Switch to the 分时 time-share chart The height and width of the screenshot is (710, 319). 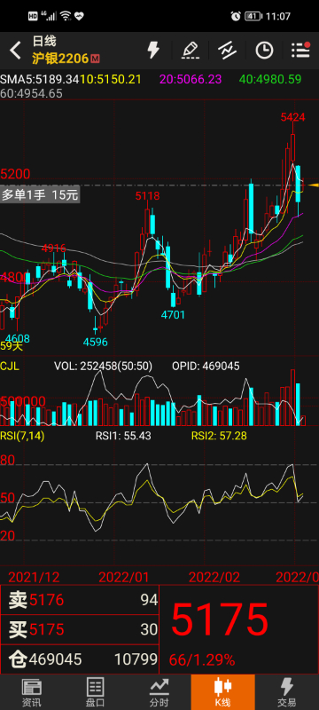tap(159, 692)
